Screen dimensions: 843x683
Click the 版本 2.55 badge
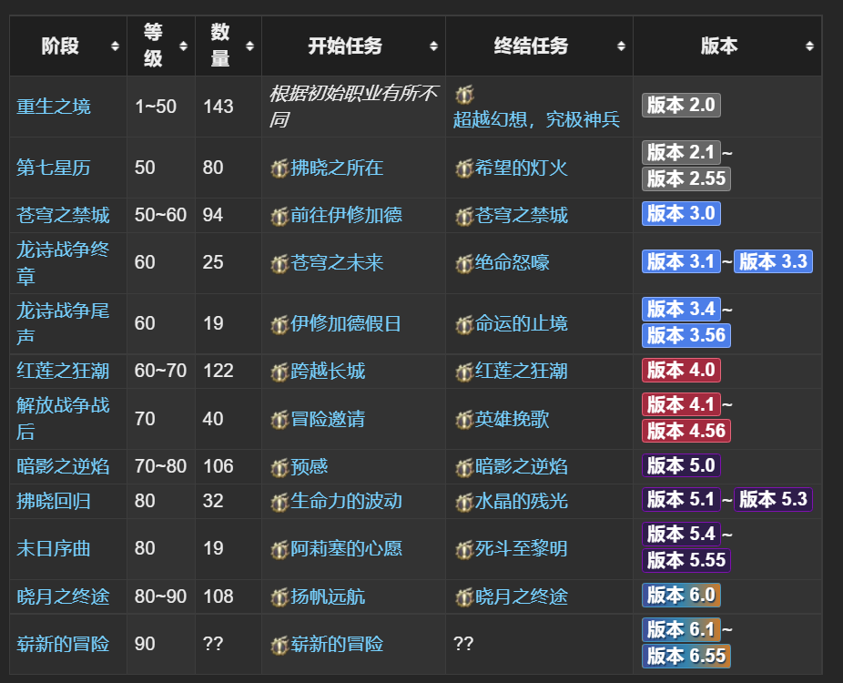coord(686,178)
